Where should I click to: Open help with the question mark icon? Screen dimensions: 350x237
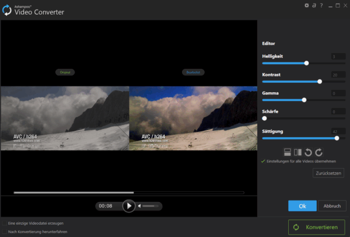pos(321,5)
